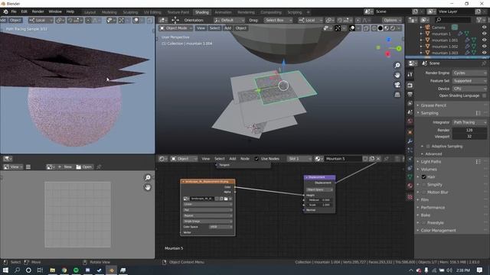Expand the Color Management panel
Screen dimensions: 490x275
click(x=438, y=231)
